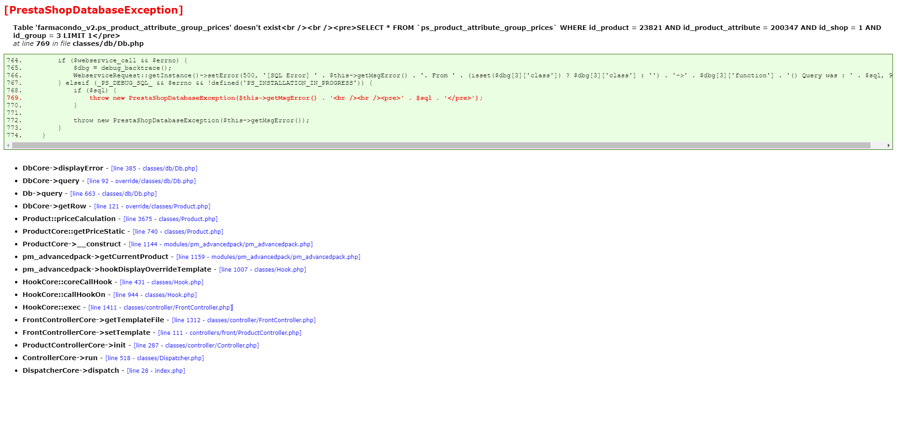Click the "DbCore->query" trace entry
This screenshot has height=436, width=900.
tap(51, 181)
